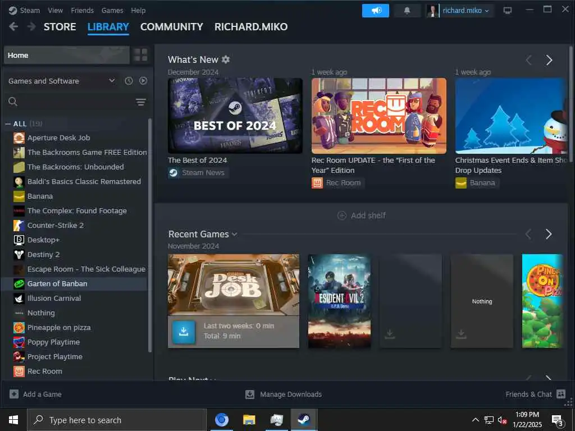Switch to the STORE tab
This screenshot has height=431, width=575.
(x=60, y=27)
